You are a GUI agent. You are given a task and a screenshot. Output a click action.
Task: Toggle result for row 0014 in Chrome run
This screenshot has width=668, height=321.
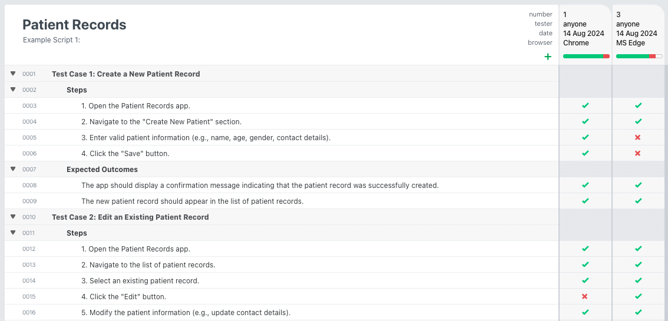coord(585,280)
